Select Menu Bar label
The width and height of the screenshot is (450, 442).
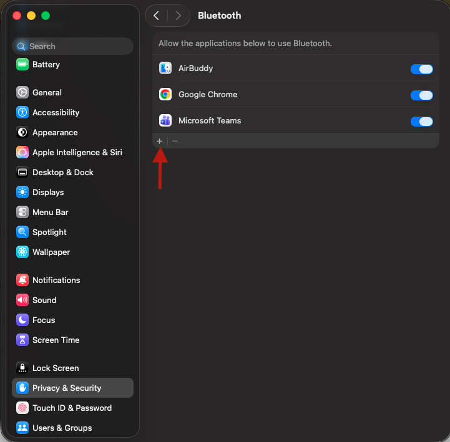coord(51,212)
